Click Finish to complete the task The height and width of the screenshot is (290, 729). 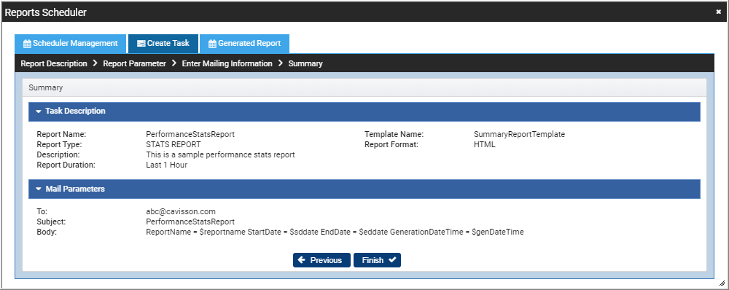tap(377, 260)
